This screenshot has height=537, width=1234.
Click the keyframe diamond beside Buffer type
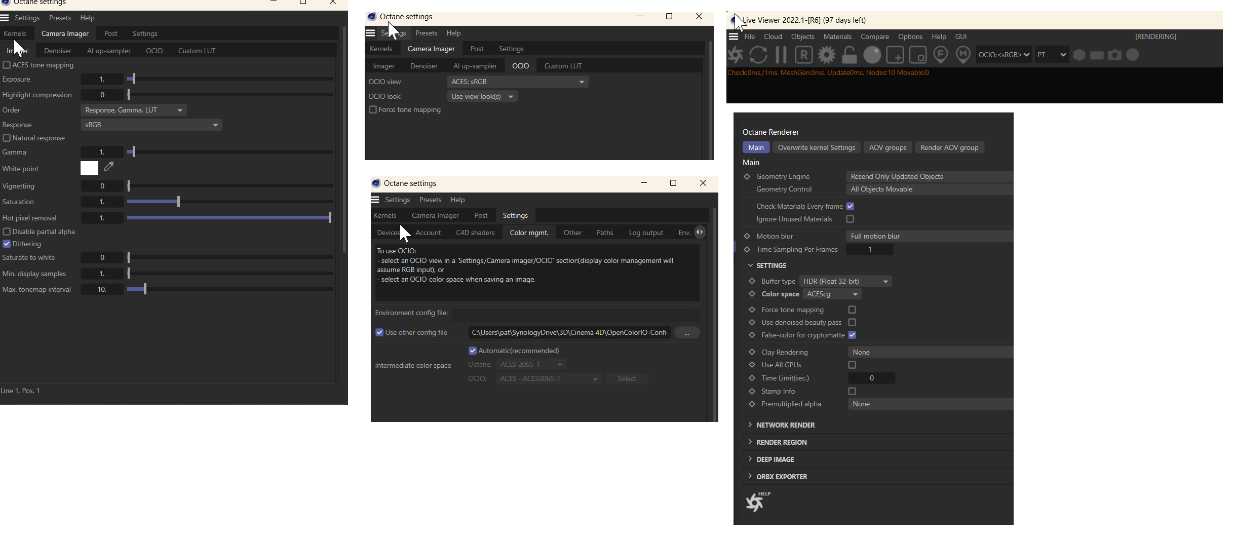(x=752, y=281)
